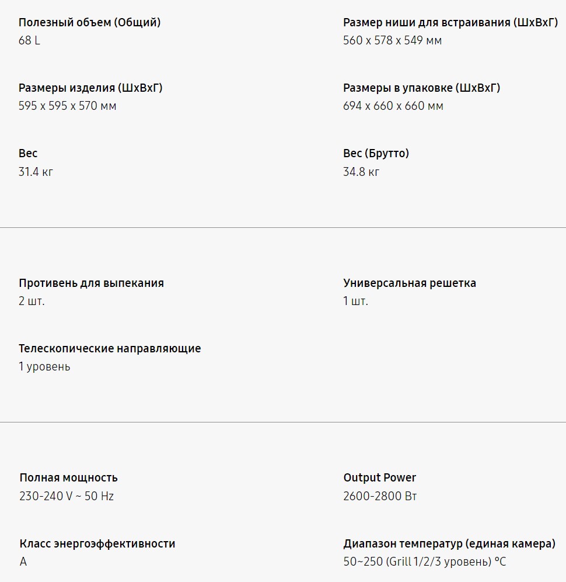Image resolution: width=566 pixels, height=582 pixels.
Task: Select the '2600-2800 Вт' value
Action: pyautogui.click(x=380, y=497)
